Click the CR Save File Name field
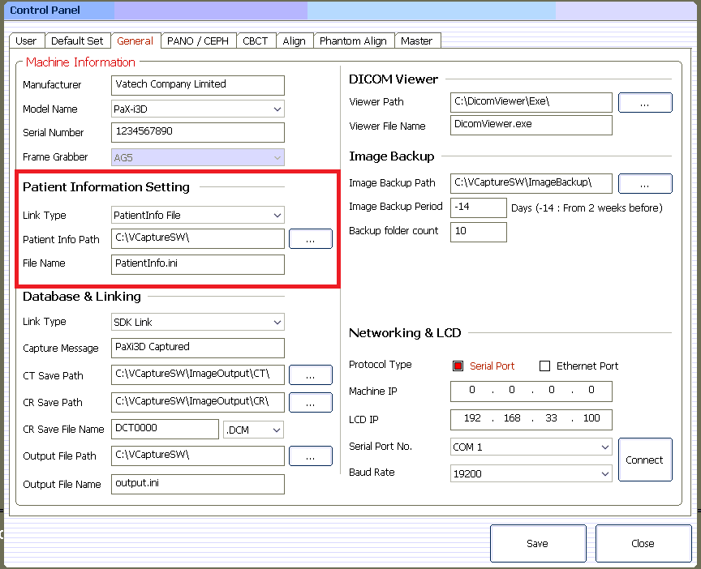The width and height of the screenshot is (701, 569). click(165, 430)
